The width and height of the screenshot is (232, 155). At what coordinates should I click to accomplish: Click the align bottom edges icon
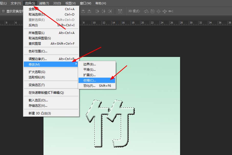pos(89,11)
